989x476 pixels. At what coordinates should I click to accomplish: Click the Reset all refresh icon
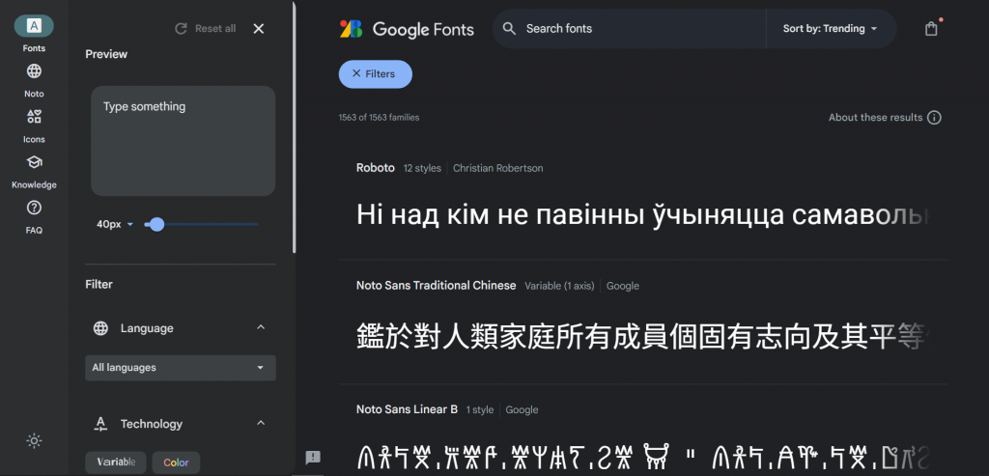pyautogui.click(x=181, y=28)
